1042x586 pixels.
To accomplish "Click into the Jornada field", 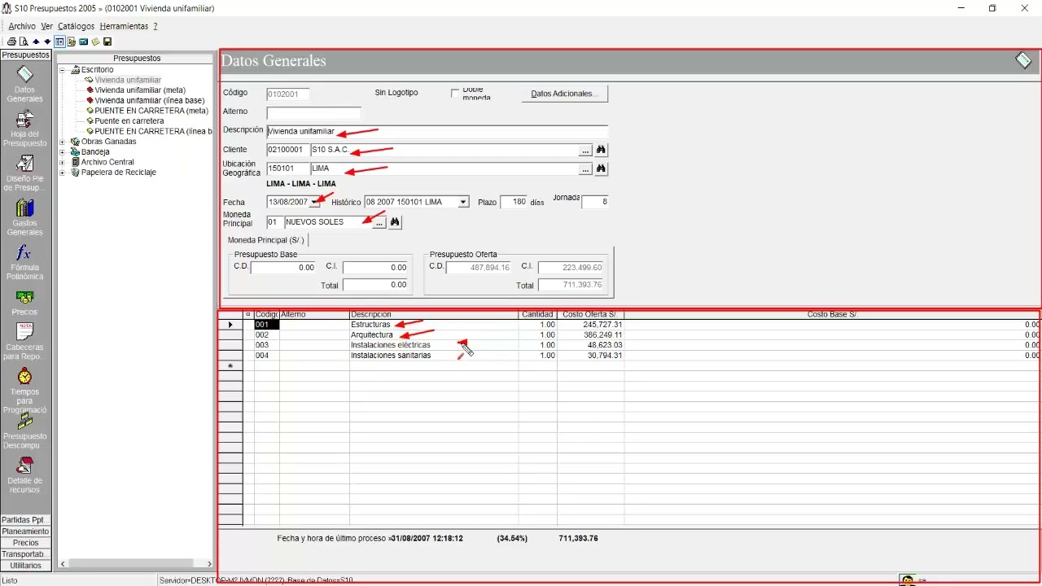I will 595,202.
